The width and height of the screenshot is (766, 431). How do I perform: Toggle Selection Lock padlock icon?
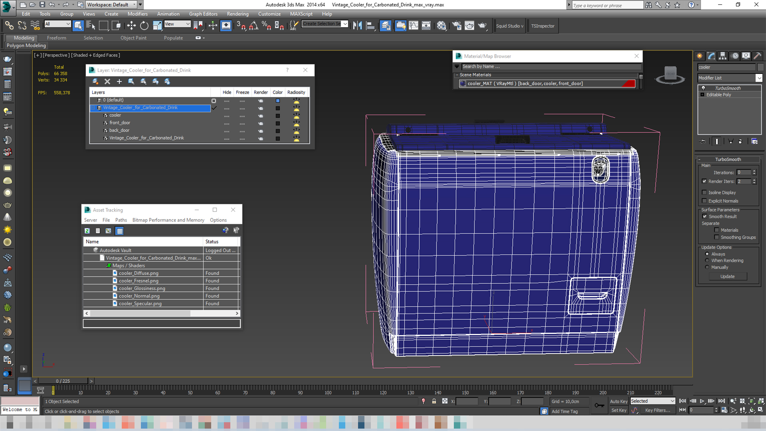point(434,401)
